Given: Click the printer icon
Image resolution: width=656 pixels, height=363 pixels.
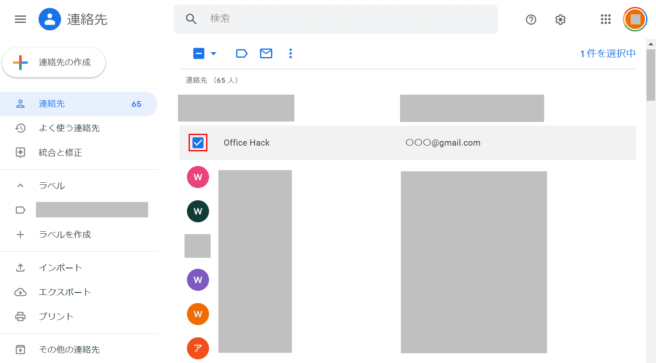Looking at the screenshot, I should [x=20, y=317].
